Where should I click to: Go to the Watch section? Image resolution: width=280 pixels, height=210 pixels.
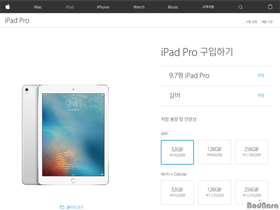(x=139, y=7)
